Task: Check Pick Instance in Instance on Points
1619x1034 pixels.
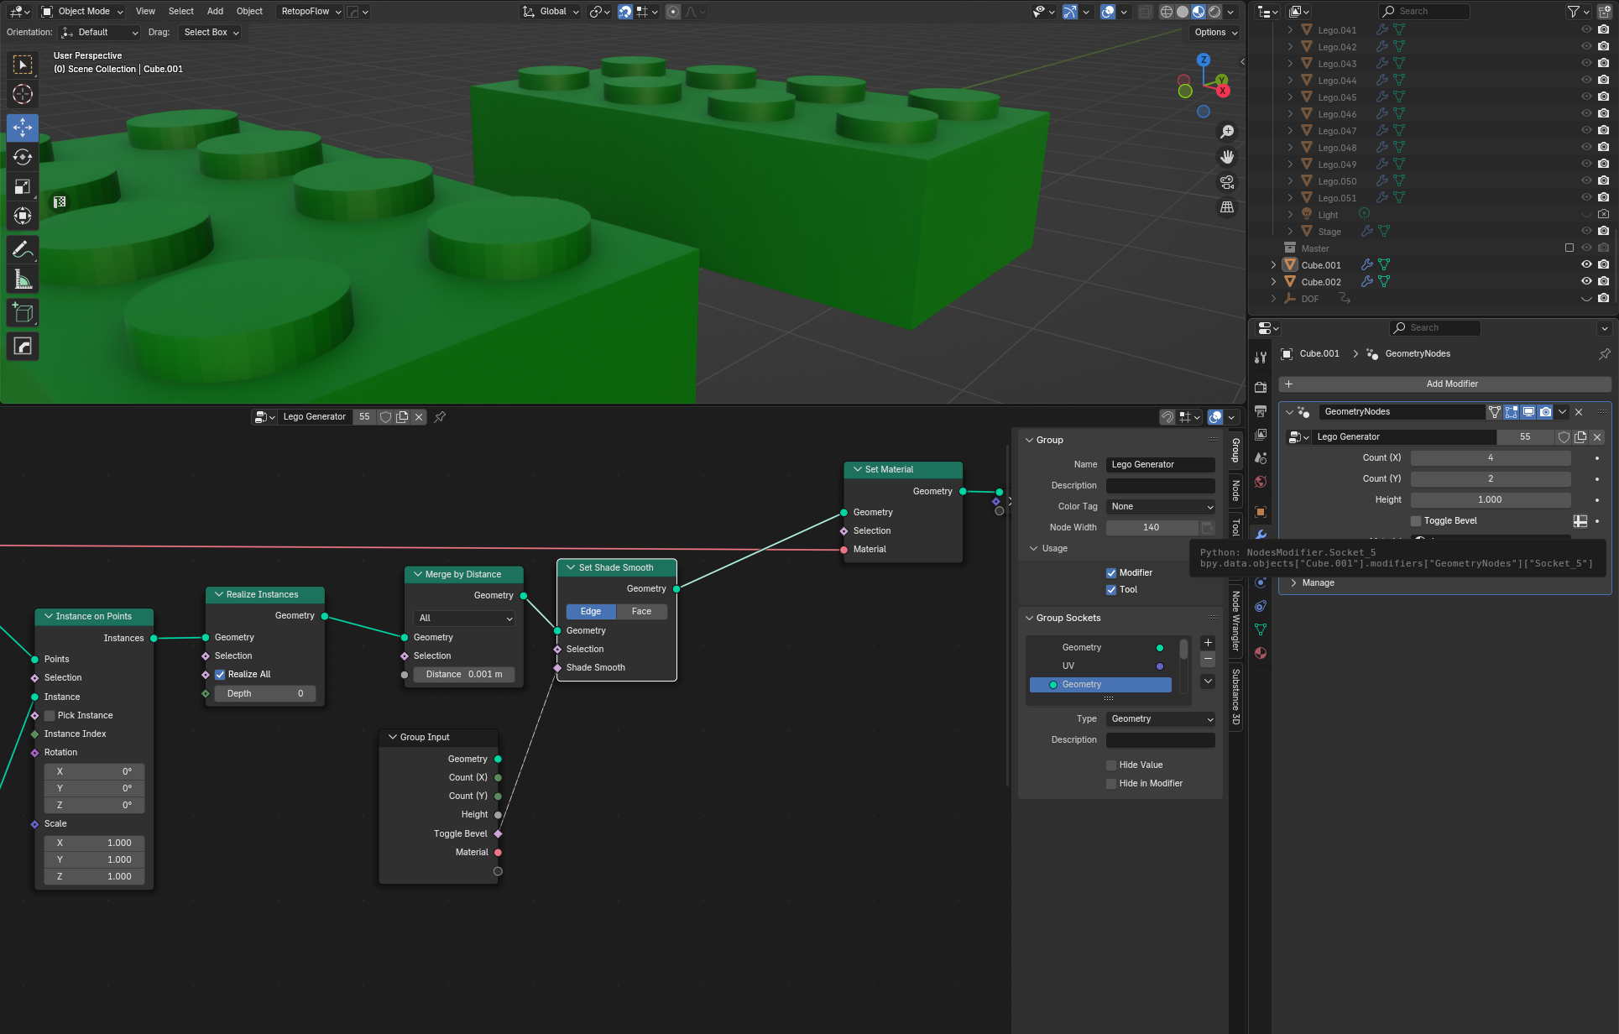Action: (50, 716)
